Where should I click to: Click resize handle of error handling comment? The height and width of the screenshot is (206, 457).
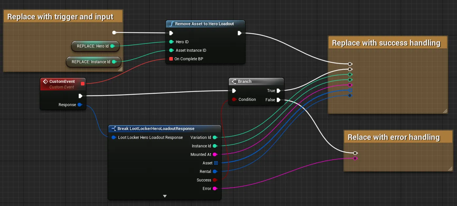tap(450, 168)
